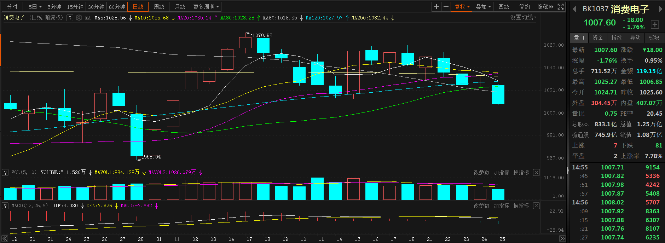Screen dimensions: 665x243
Task: Enter fullscreen chart mode
Action: tap(561, 7)
